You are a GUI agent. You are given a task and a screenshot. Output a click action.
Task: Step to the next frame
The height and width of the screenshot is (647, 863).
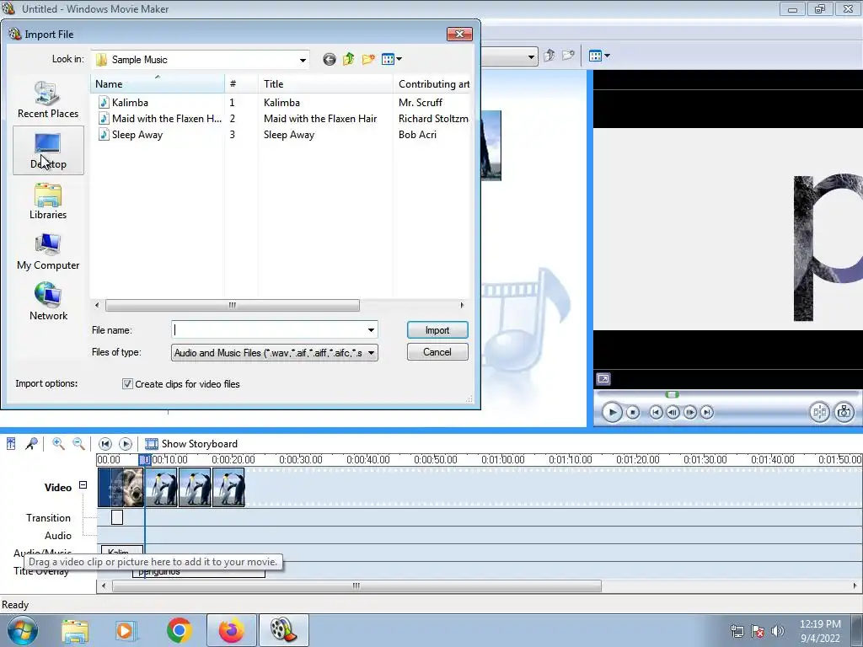click(689, 412)
